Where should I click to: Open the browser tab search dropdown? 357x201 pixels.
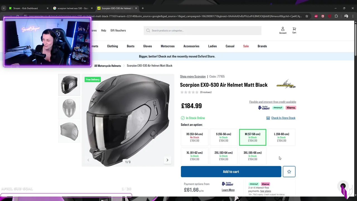click(x=4, y=8)
